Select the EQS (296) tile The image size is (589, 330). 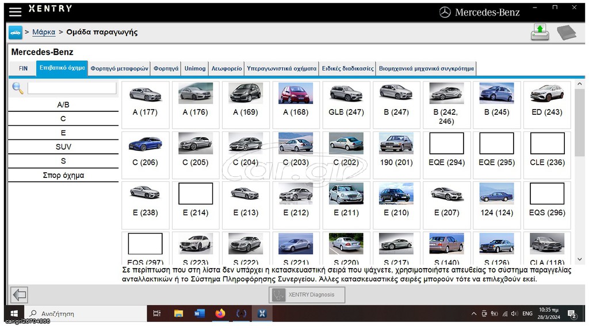point(547,205)
